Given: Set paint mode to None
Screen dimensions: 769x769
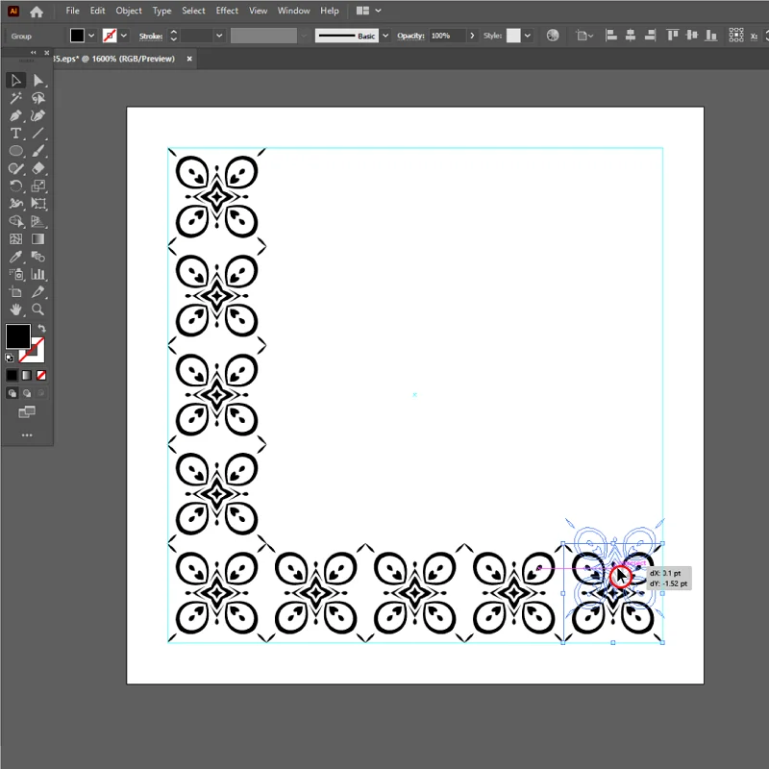Looking at the screenshot, I should 41,375.
